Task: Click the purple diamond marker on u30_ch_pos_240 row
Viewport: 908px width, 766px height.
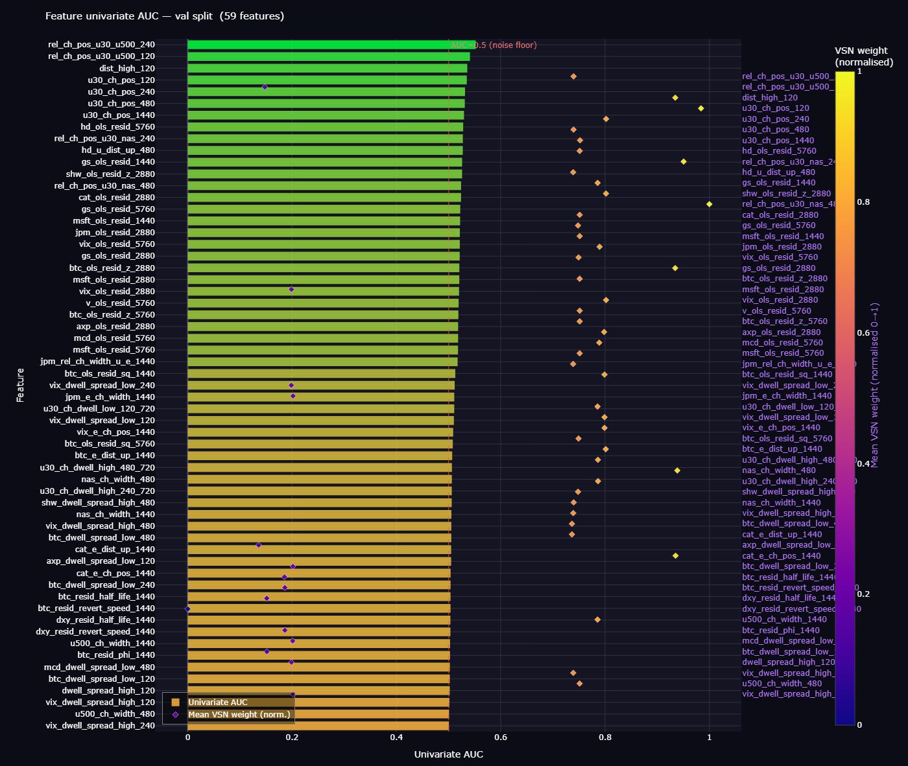Action: coord(265,86)
